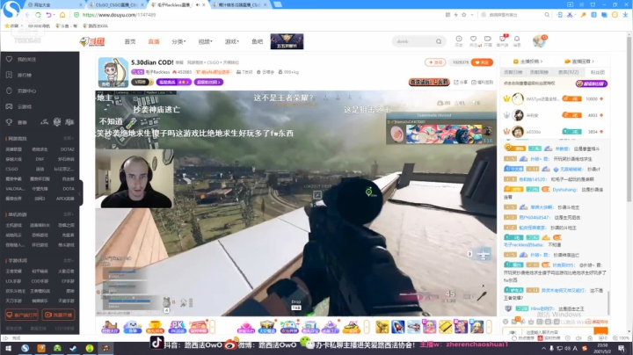Switch to the first contribution ranking tab
Screen dimensions: 633x355
point(513,72)
